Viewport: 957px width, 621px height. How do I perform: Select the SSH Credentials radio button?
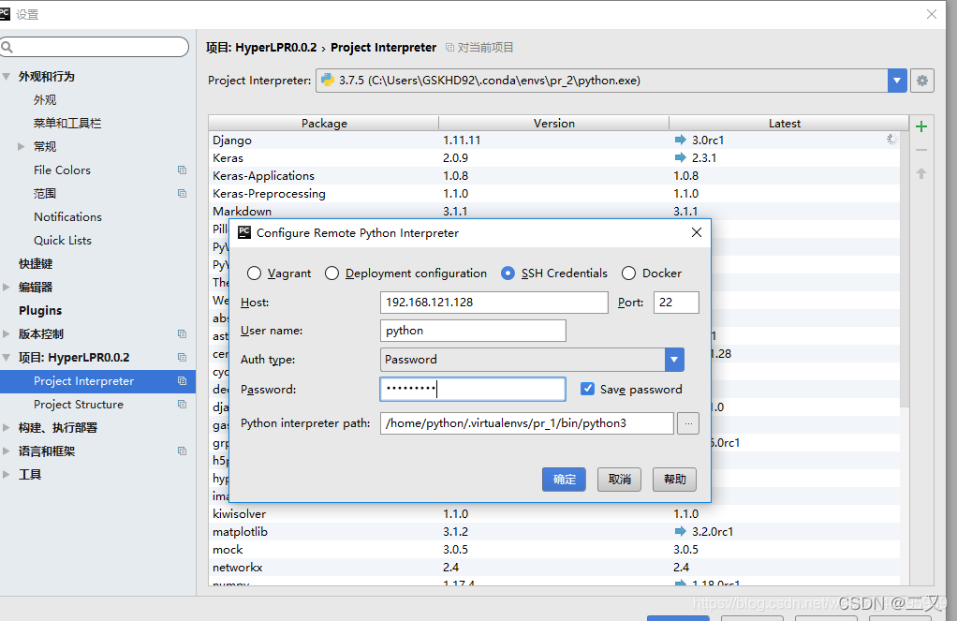(508, 273)
